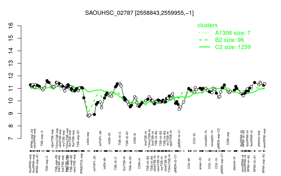The width and height of the screenshot is (281, 176).
Task: Click the y-axis tick label 7
Action: [11, 139]
